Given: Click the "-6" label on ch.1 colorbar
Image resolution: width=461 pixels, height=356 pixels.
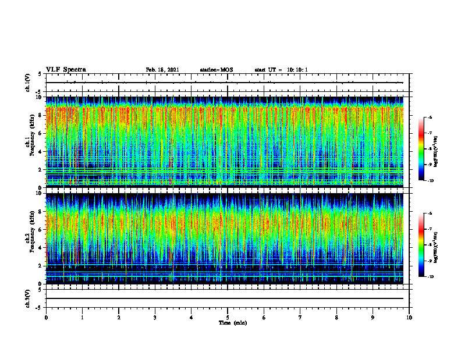Looking at the screenshot, I should (x=430, y=117).
